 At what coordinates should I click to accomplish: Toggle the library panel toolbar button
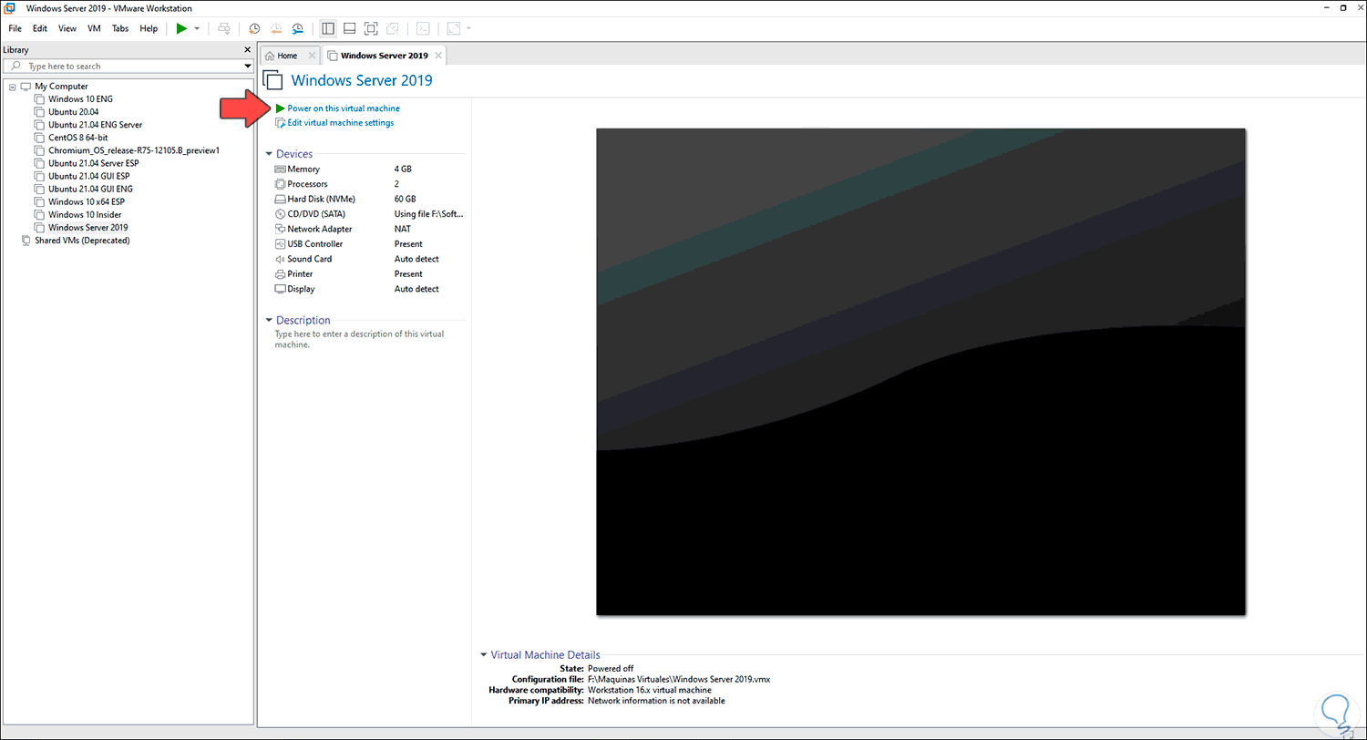tap(328, 28)
